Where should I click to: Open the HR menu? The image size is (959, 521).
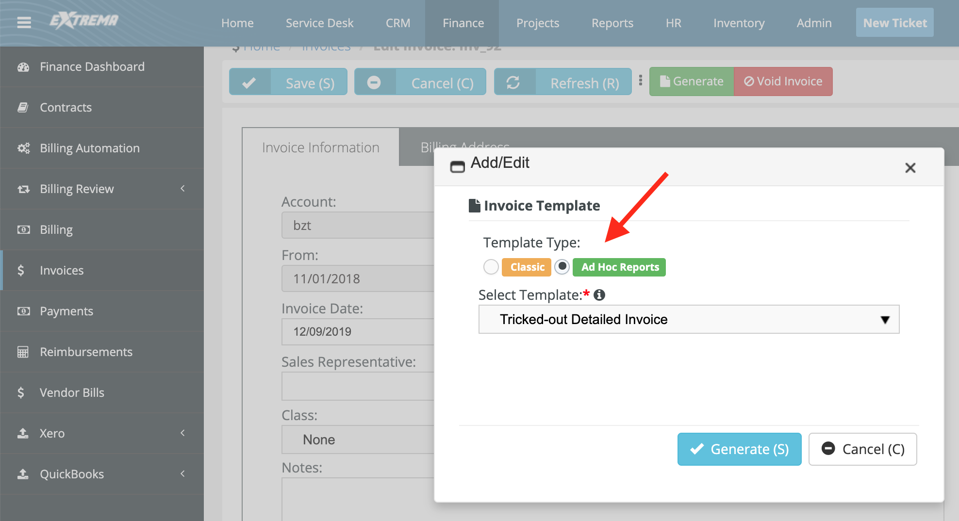[x=673, y=23]
